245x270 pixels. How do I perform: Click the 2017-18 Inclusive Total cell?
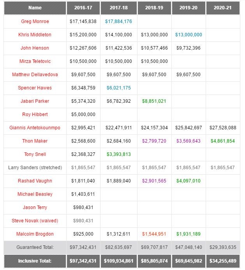pyautogui.click(x=118, y=261)
